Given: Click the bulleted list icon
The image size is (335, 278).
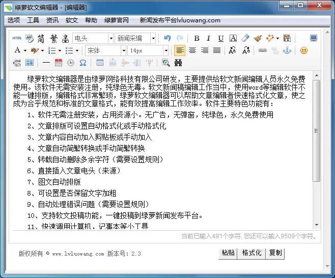Looking at the screenshot, I should 69,50.
